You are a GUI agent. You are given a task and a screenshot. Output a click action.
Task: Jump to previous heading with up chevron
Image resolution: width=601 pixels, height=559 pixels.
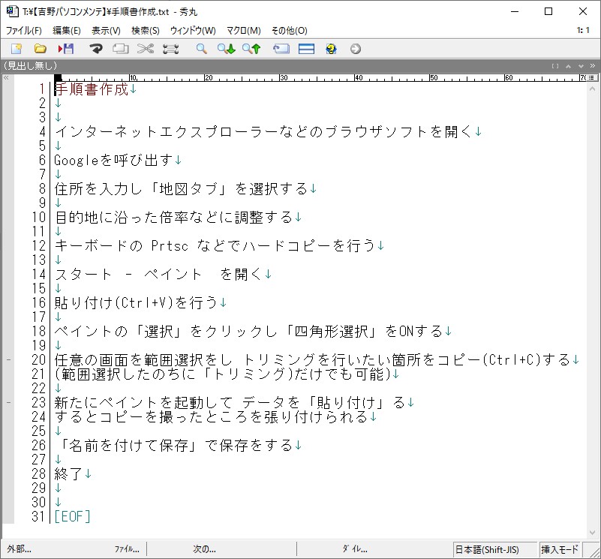(569, 66)
